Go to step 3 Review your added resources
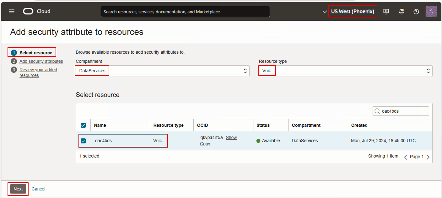Viewport: 442px width, 198px height. (x=38, y=72)
